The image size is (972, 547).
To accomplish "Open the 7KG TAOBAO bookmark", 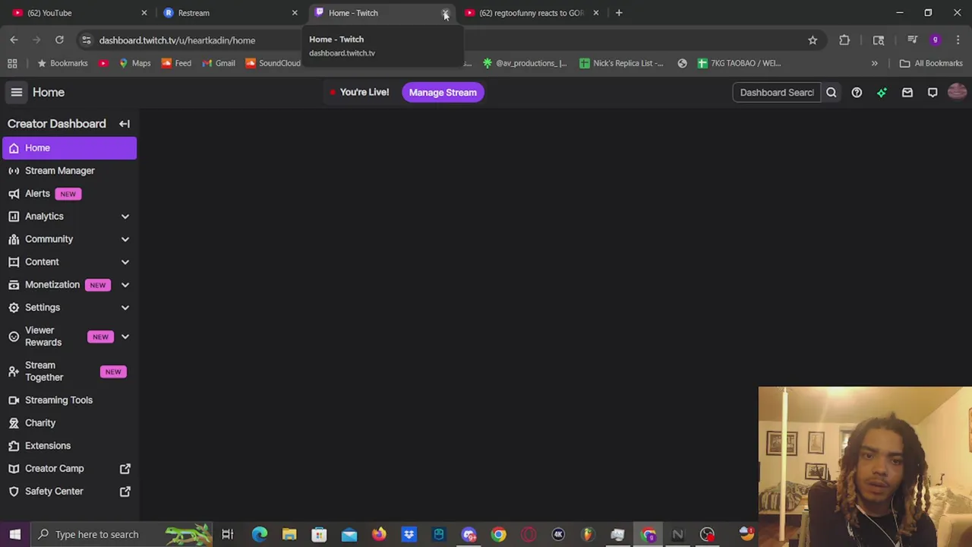I will click(739, 63).
